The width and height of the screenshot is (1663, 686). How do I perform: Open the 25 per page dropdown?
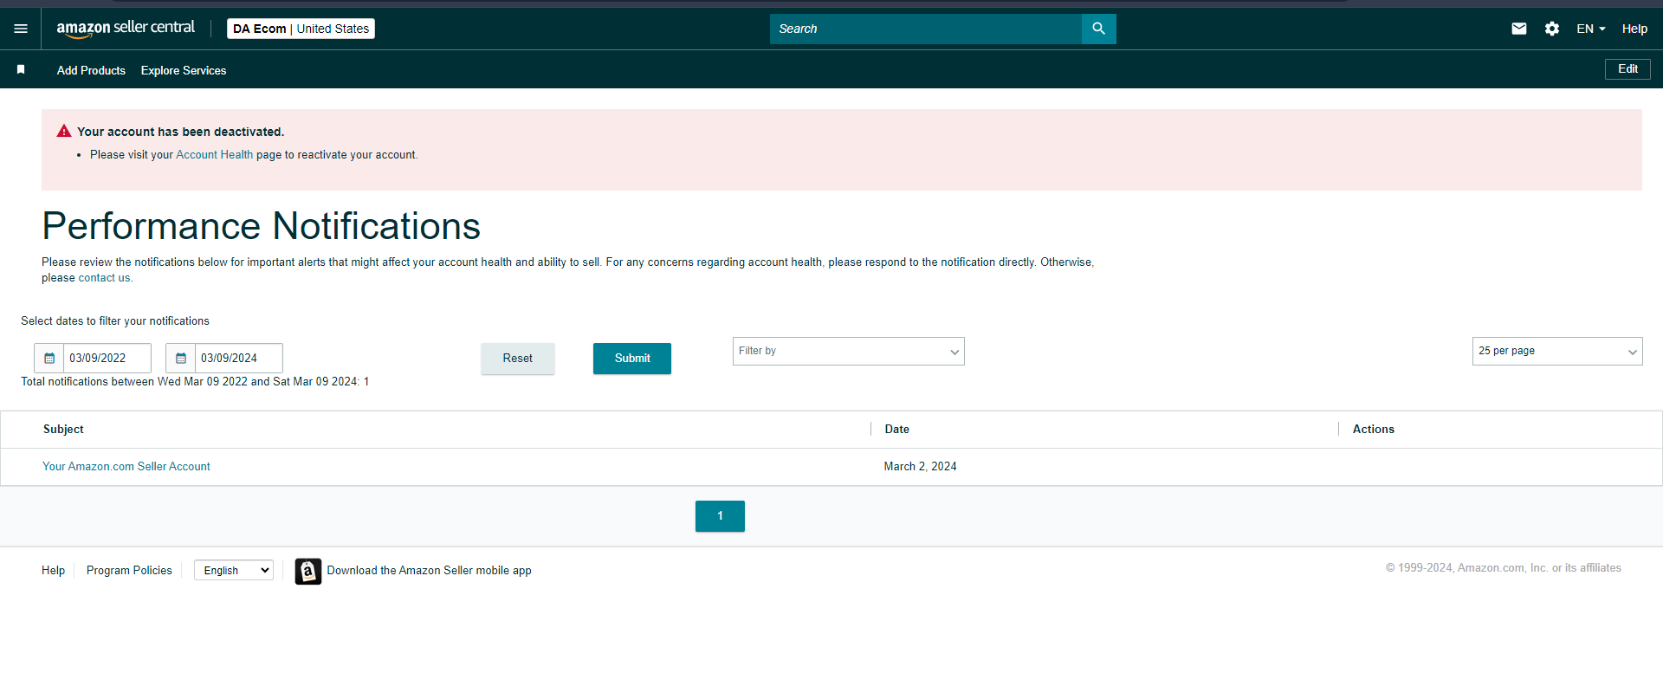point(1556,351)
